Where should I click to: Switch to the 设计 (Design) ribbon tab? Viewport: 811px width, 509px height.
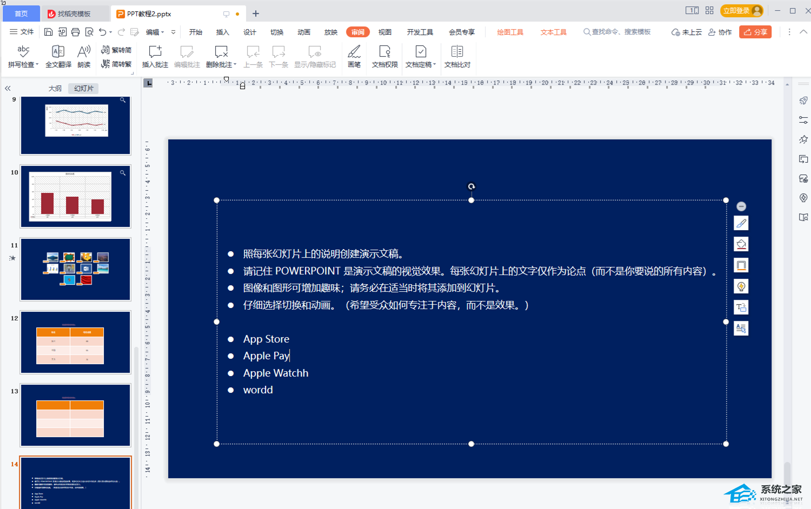[x=250, y=32]
